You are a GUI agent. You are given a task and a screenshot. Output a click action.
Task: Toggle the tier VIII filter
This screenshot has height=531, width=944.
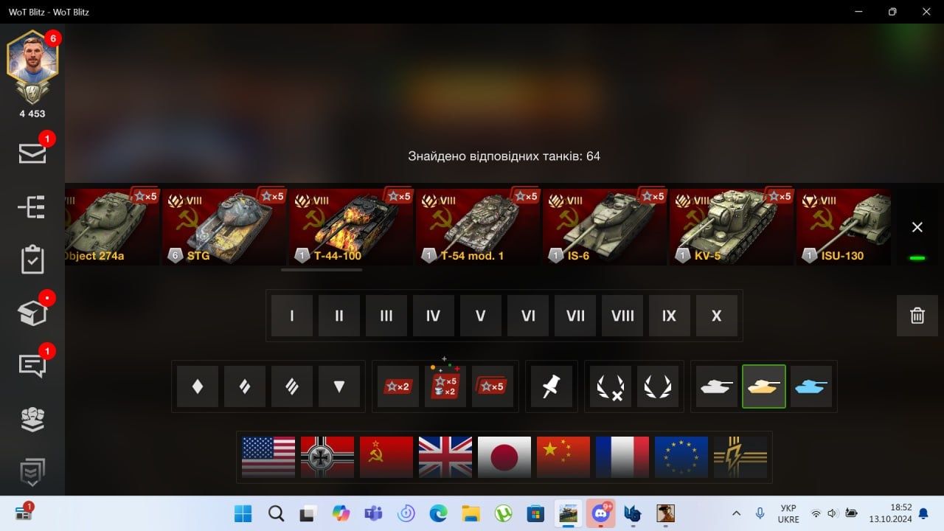(622, 316)
